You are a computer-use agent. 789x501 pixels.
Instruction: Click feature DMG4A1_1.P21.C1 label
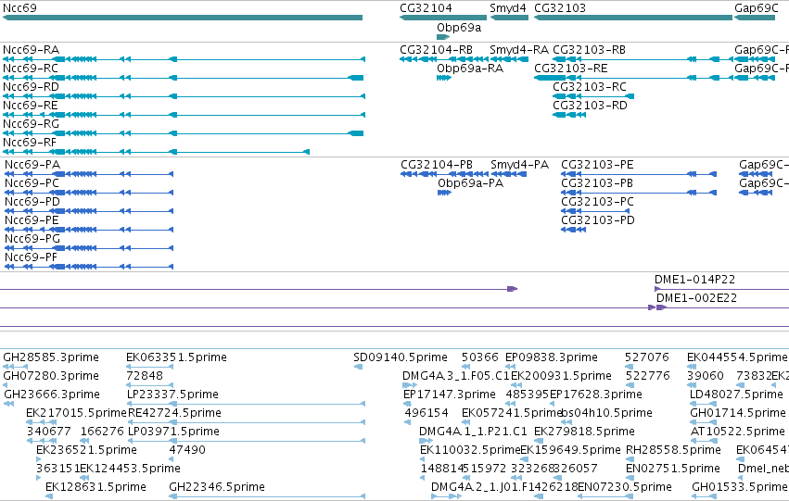point(473,432)
